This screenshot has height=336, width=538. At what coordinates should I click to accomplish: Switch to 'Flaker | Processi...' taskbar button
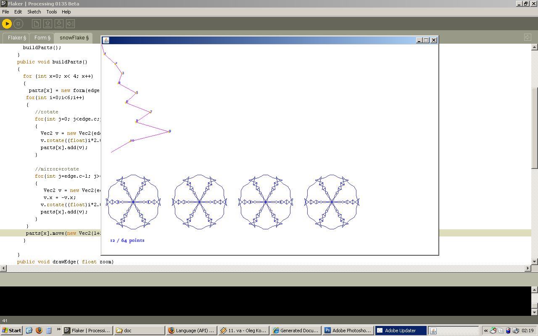[87, 331]
